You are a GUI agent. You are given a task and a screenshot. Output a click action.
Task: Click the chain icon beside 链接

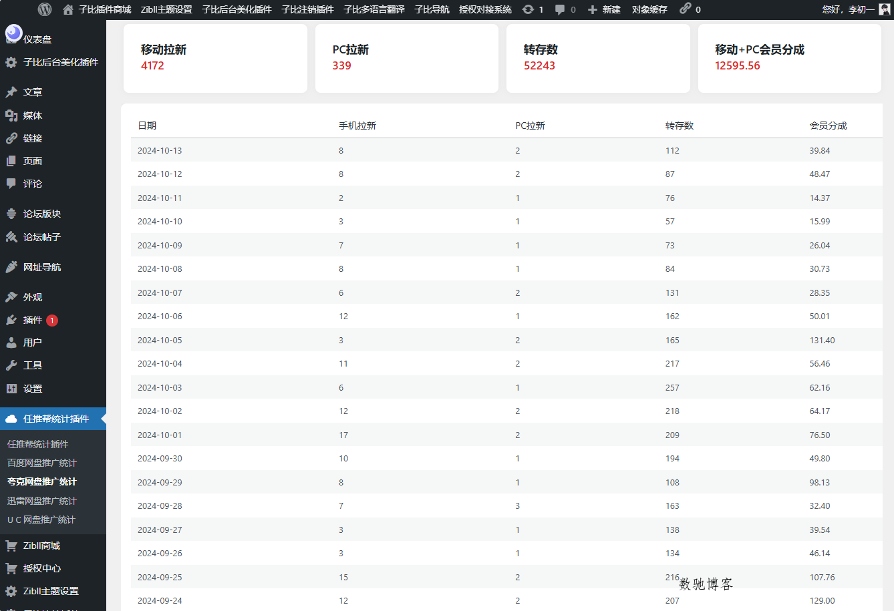click(11, 138)
